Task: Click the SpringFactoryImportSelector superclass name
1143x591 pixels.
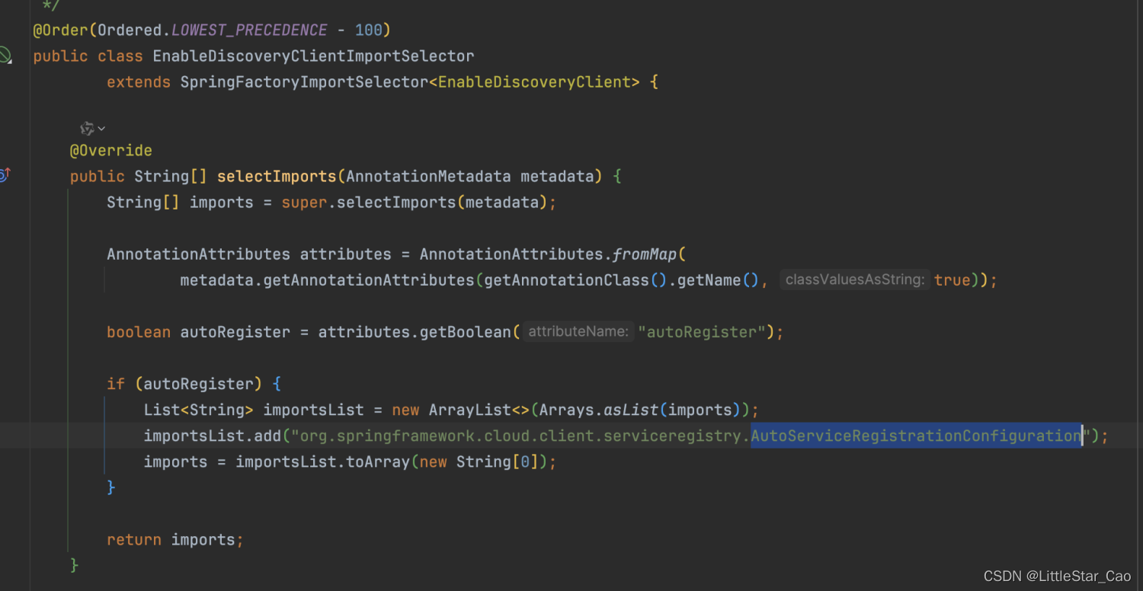Action: click(x=304, y=82)
